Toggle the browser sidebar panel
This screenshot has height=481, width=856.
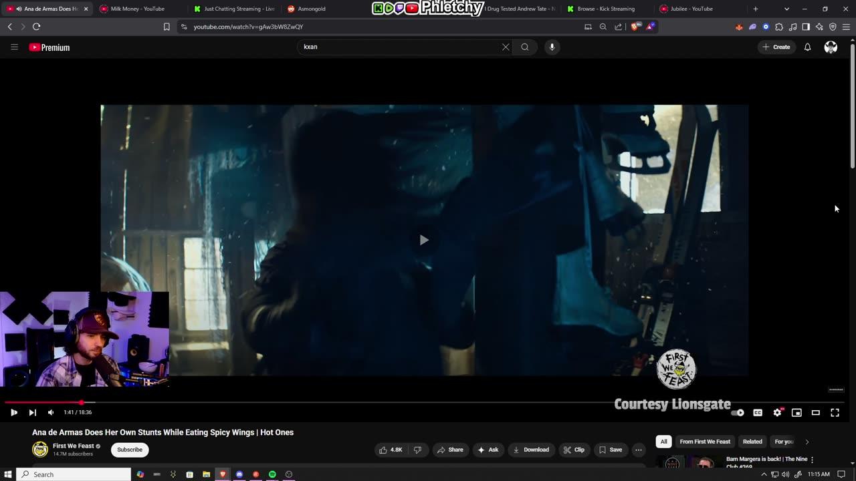[806, 27]
